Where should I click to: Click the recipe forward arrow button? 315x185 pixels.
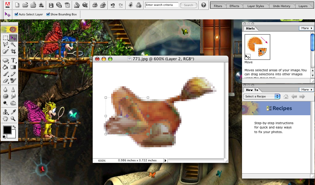tap(302, 96)
